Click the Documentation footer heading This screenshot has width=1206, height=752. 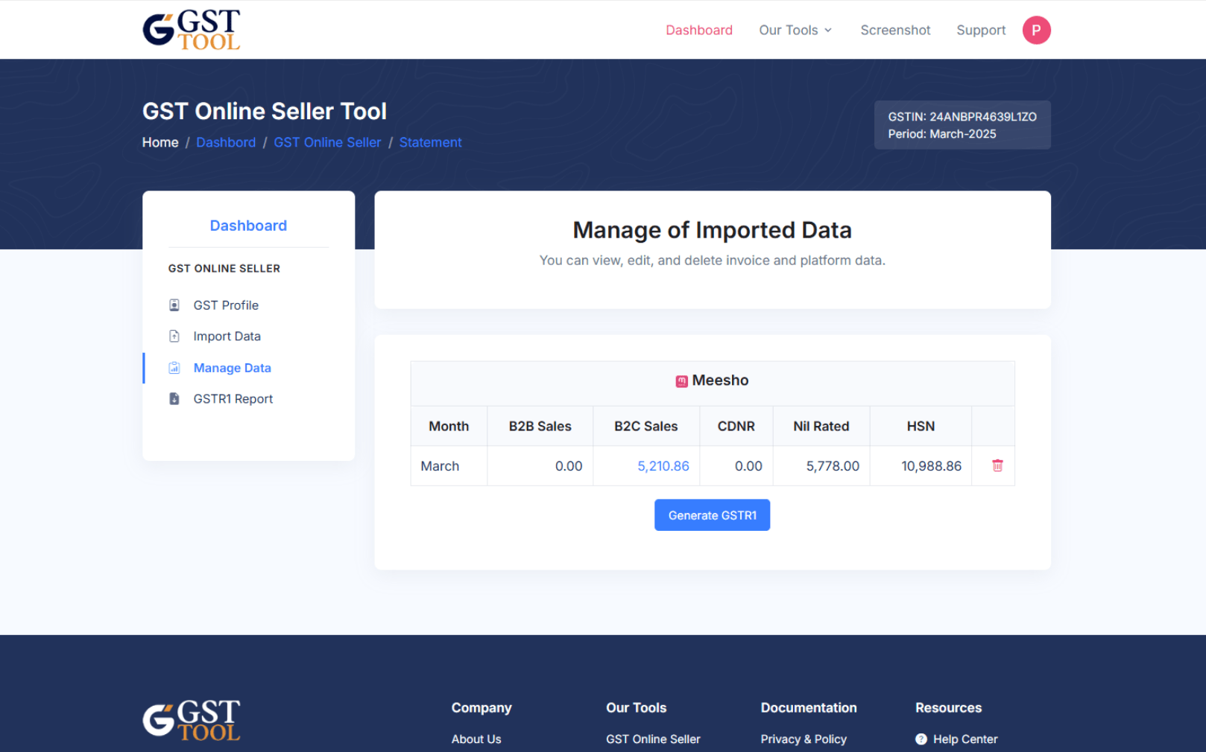point(809,708)
